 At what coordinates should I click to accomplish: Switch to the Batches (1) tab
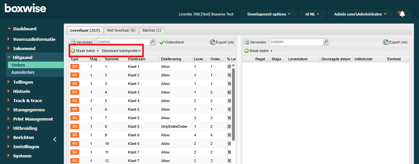pyautogui.click(x=152, y=30)
